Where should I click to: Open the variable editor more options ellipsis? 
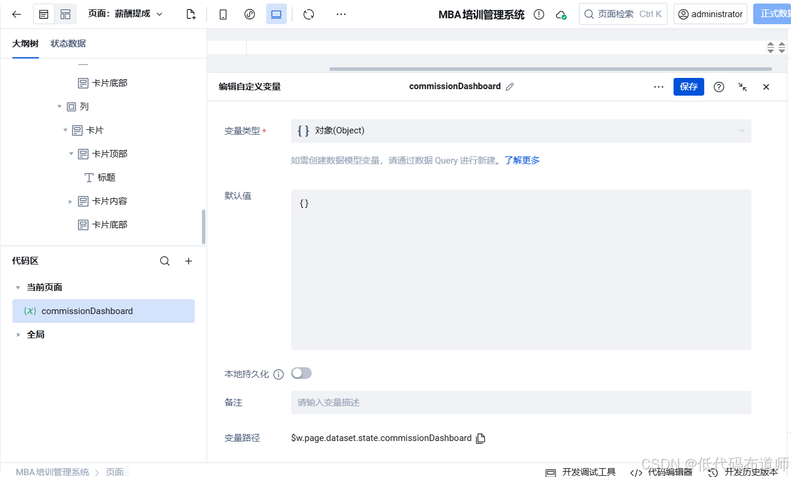pos(659,87)
